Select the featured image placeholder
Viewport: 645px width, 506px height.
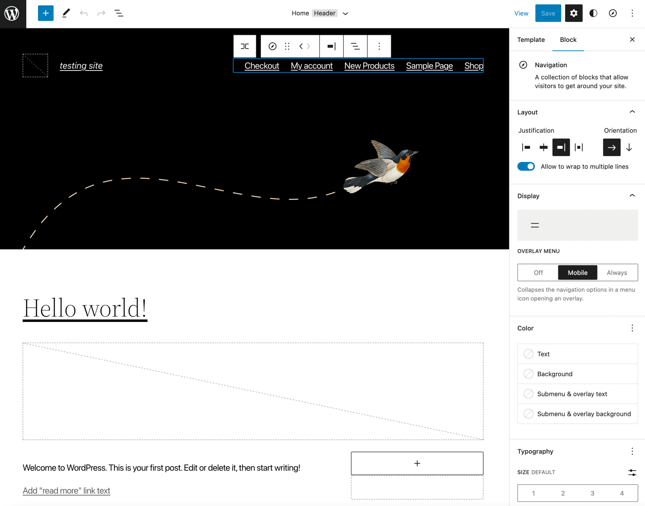point(253,391)
